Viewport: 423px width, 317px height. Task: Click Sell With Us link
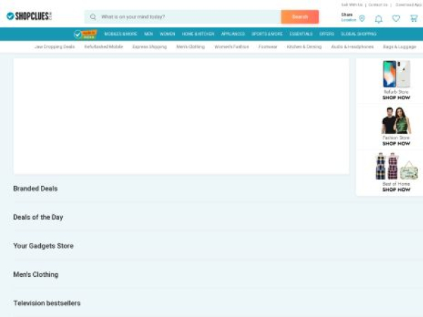coord(352,5)
